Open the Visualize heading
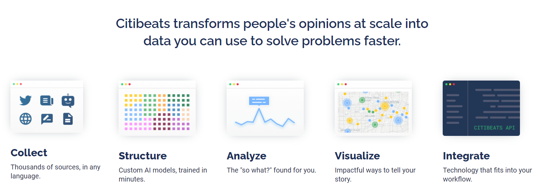This screenshot has width=539, height=195. [x=357, y=156]
